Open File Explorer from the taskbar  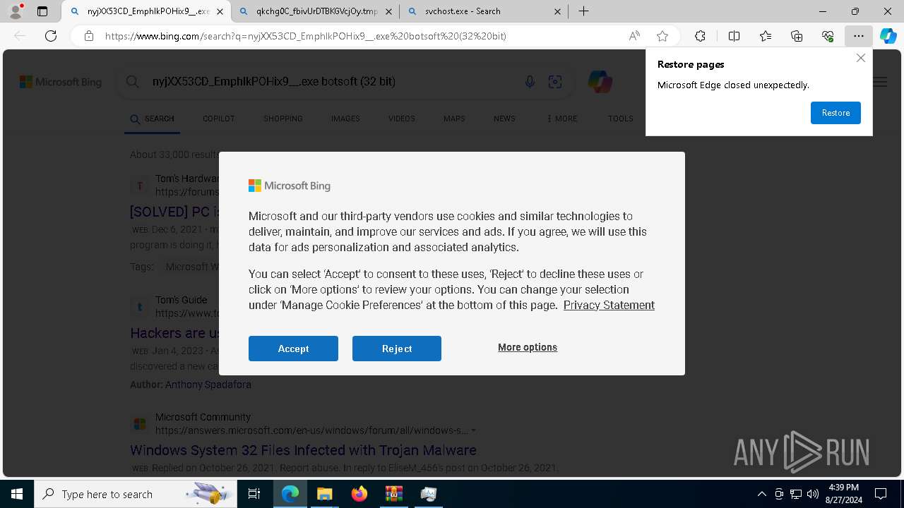324,494
